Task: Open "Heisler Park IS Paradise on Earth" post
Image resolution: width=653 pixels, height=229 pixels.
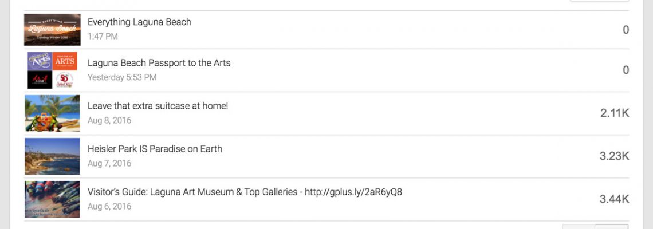Action: [x=155, y=149]
